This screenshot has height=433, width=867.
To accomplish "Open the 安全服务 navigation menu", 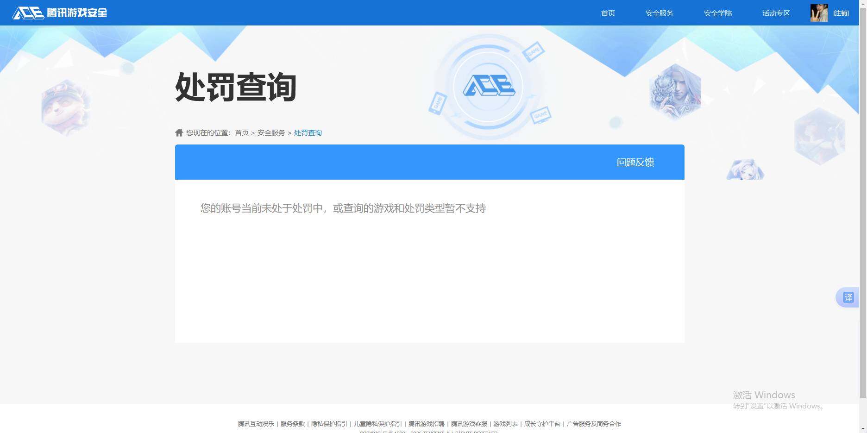I will tap(659, 13).
